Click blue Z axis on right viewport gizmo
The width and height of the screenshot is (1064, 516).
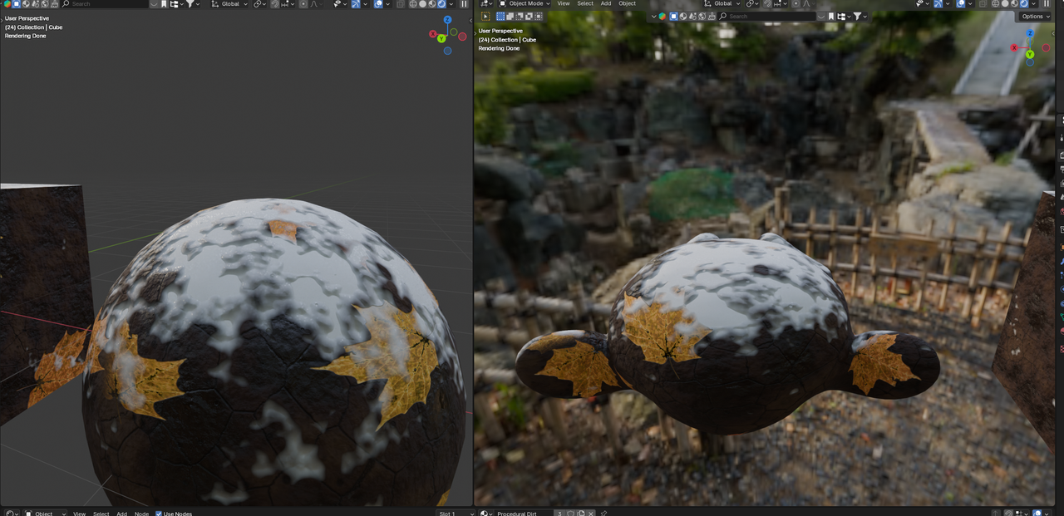(1030, 34)
